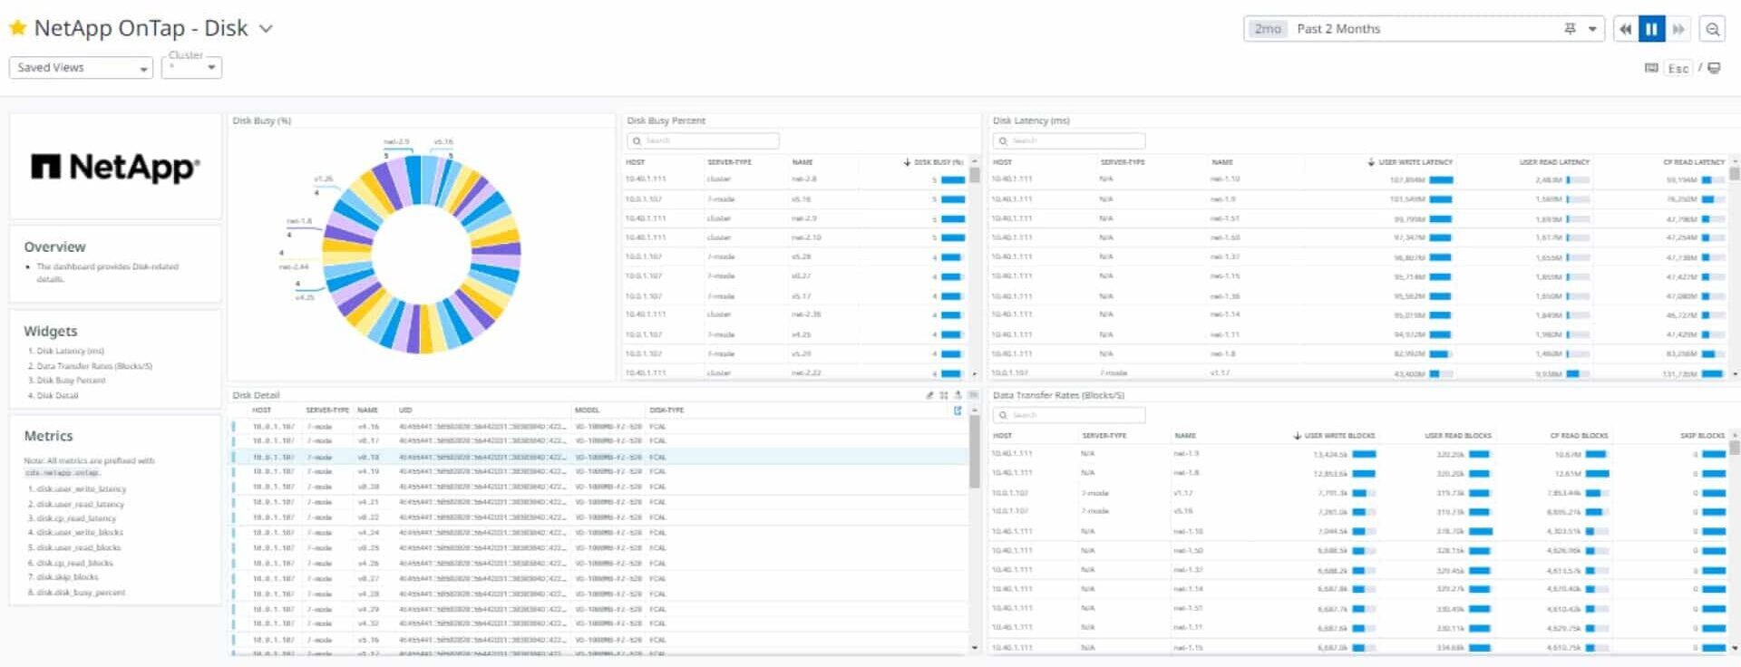The width and height of the screenshot is (1741, 667).
Task: Pause live dashboard updates
Action: [1651, 29]
